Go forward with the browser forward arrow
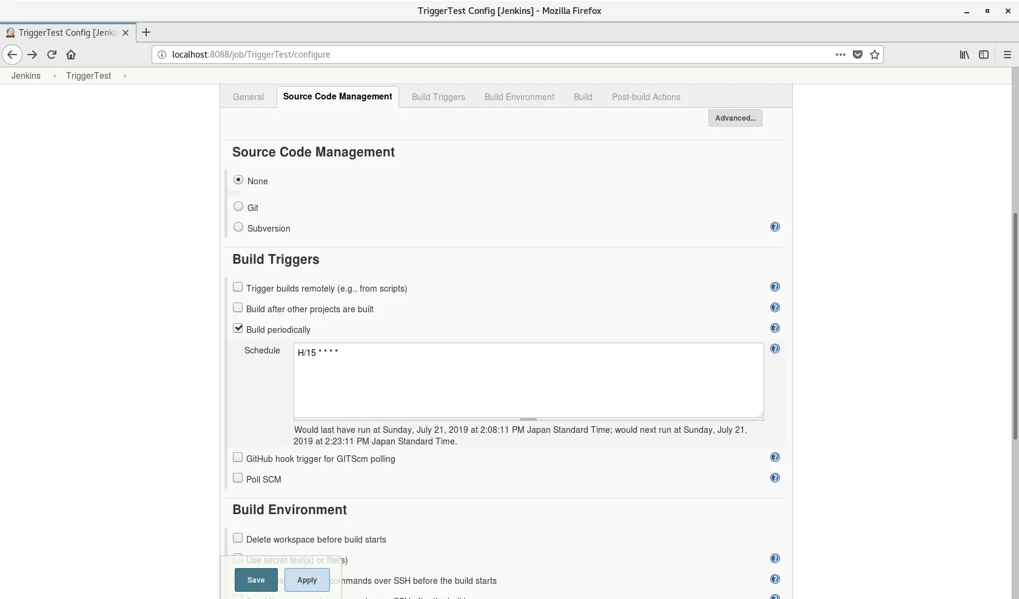Viewport: 1019px width, 599px height. [x=32, y=55]
